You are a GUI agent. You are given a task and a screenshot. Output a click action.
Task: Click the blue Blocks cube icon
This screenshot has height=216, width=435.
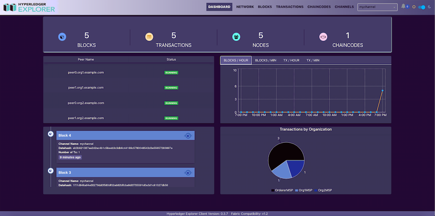62,36
